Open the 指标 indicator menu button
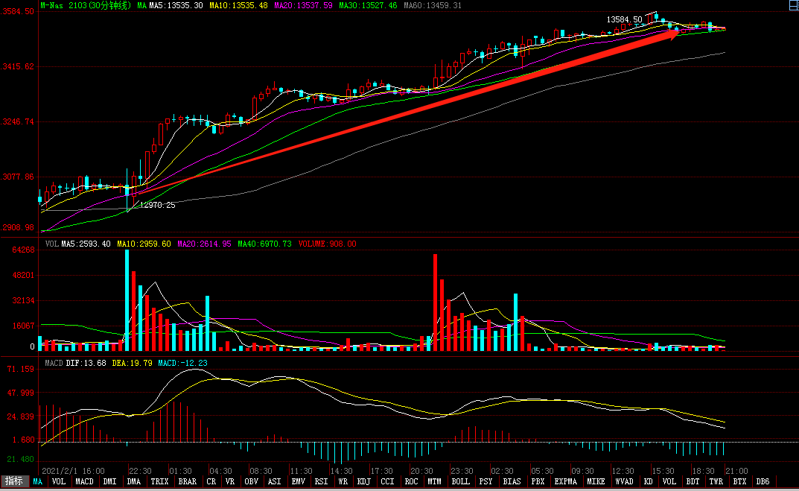 pos(14,482)
